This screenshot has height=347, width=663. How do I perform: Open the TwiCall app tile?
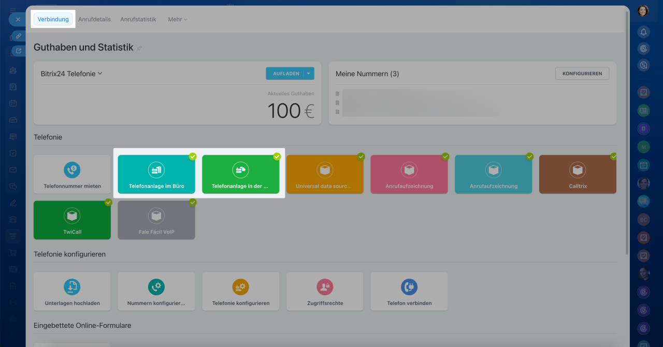coord(72,220)
